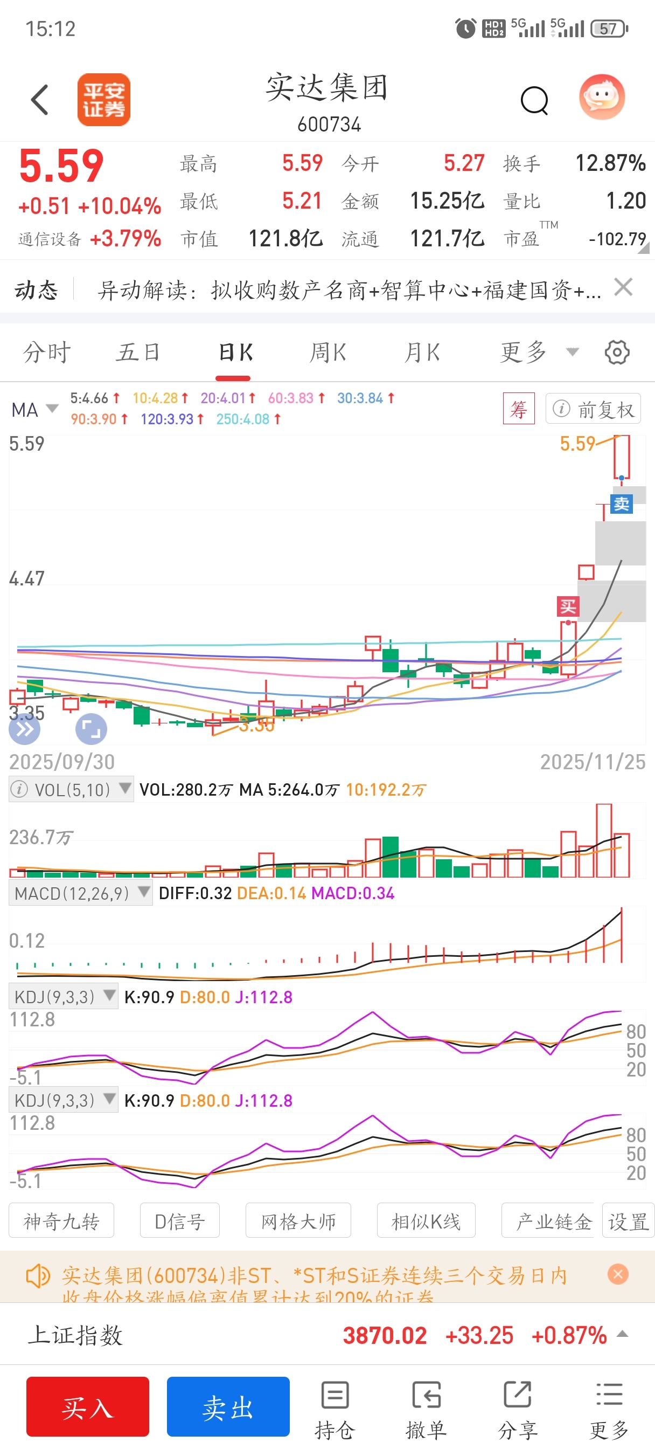Open the assistant robot avatar
This screenshot has width=655, height=1449.
coord(602,98)
